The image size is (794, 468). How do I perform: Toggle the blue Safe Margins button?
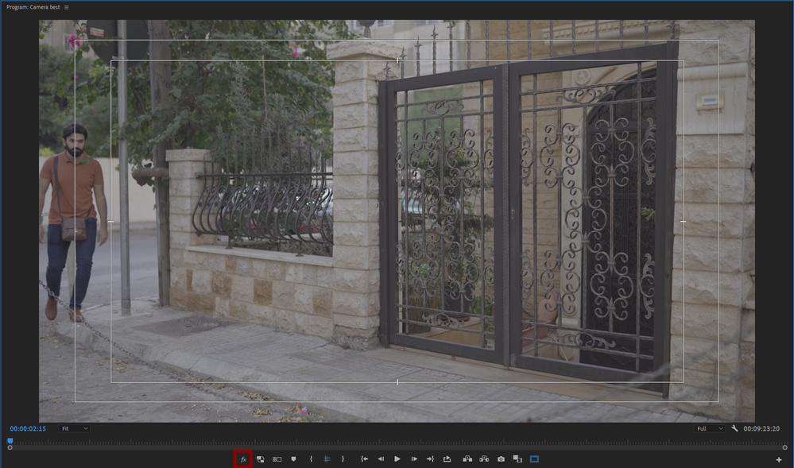[534, 459]
